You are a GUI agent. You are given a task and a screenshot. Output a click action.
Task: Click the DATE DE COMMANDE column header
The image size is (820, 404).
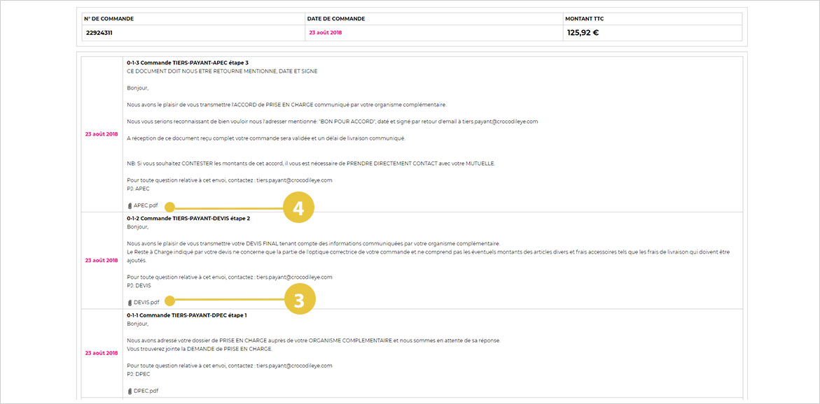click(x=337, y=18)
